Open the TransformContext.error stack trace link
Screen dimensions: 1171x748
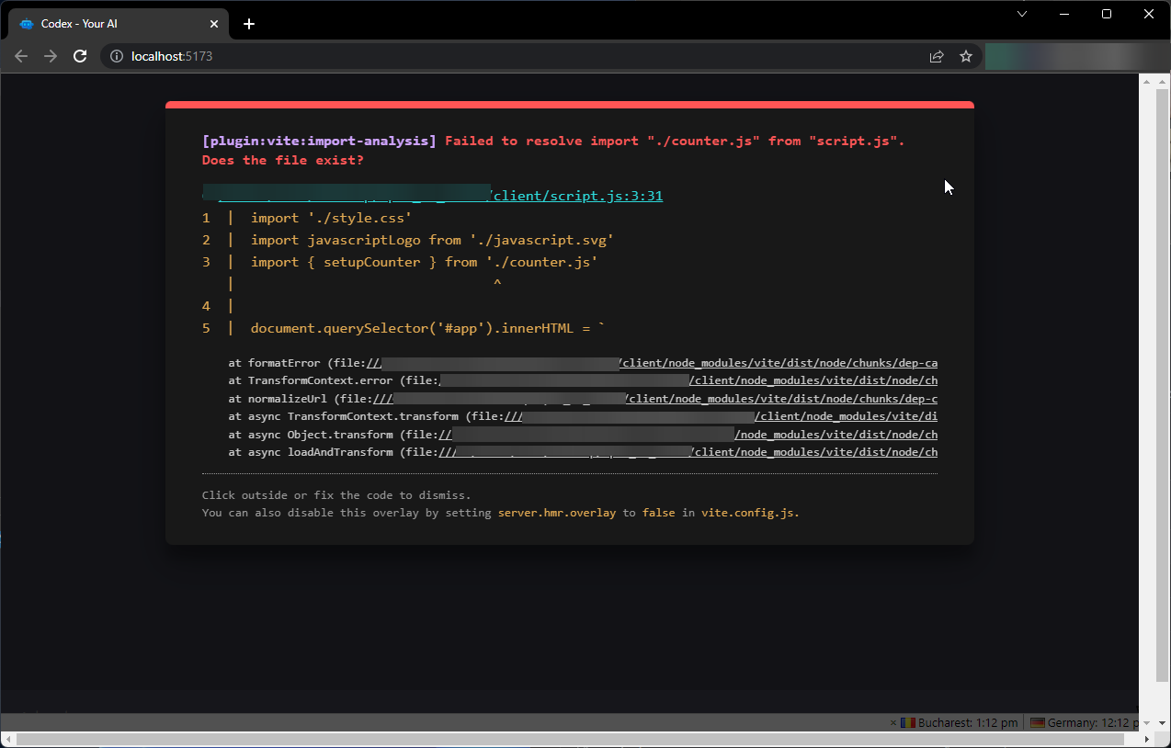point(813,380)
